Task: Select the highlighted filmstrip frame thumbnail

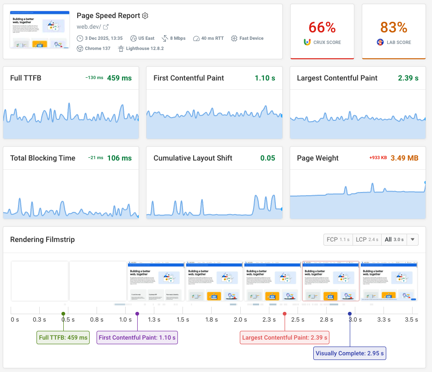Action: pyautogui.click(x=330, y=281)
